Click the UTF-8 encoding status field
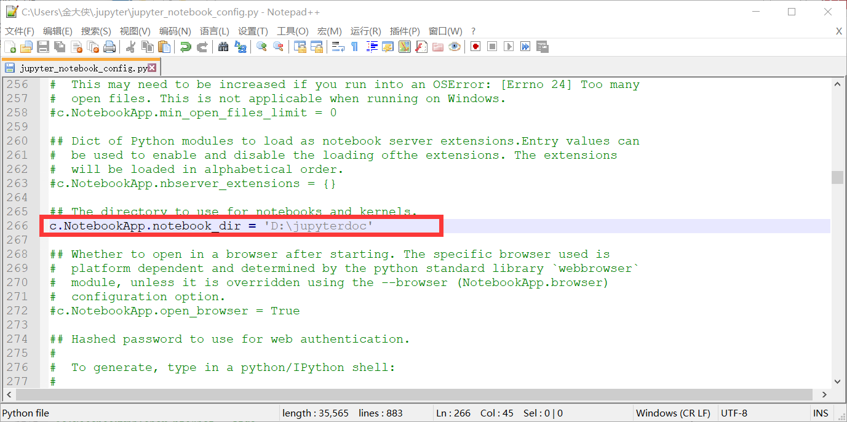 734,413
